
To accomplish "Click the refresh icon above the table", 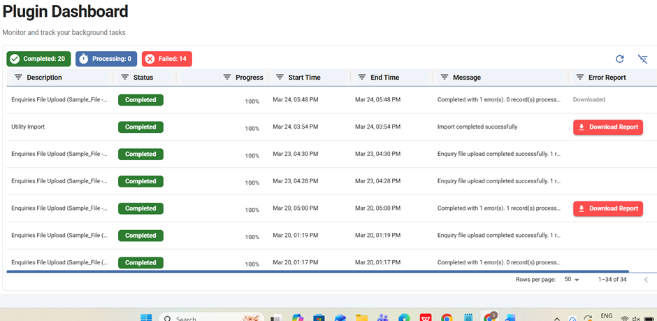I will pos(619,59).
